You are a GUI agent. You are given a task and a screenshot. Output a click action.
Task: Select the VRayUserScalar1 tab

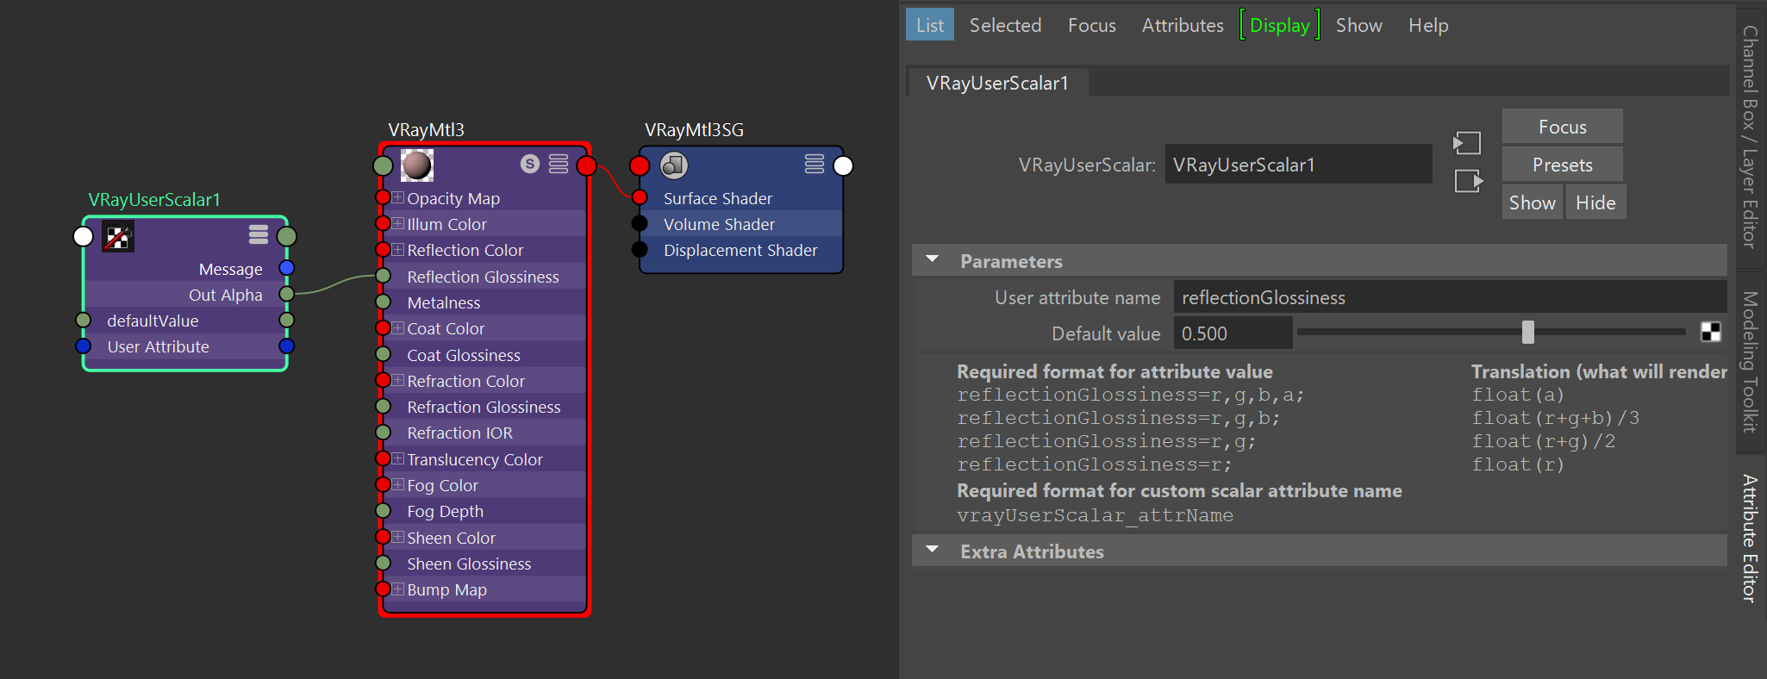pos(998,83)
